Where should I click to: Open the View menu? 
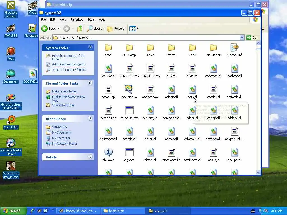63,20
